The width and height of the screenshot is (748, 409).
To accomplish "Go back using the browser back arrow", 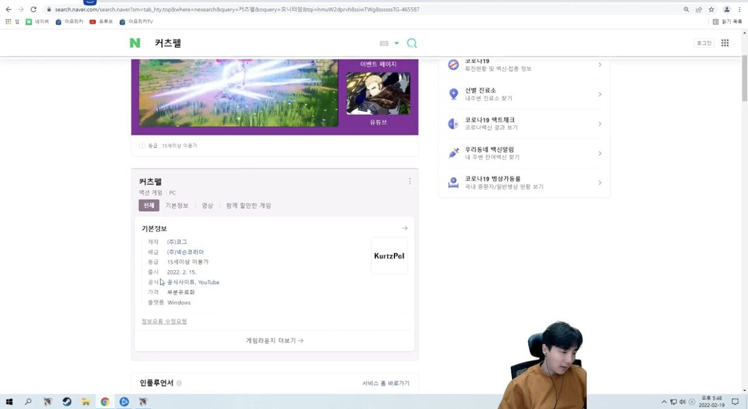I will pyautogui.click(x=8, y=10).
